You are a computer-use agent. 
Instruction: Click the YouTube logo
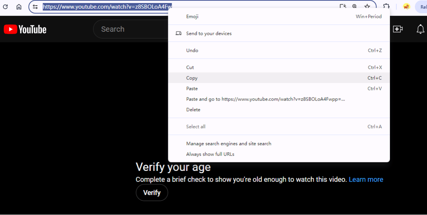pos(25,29)
